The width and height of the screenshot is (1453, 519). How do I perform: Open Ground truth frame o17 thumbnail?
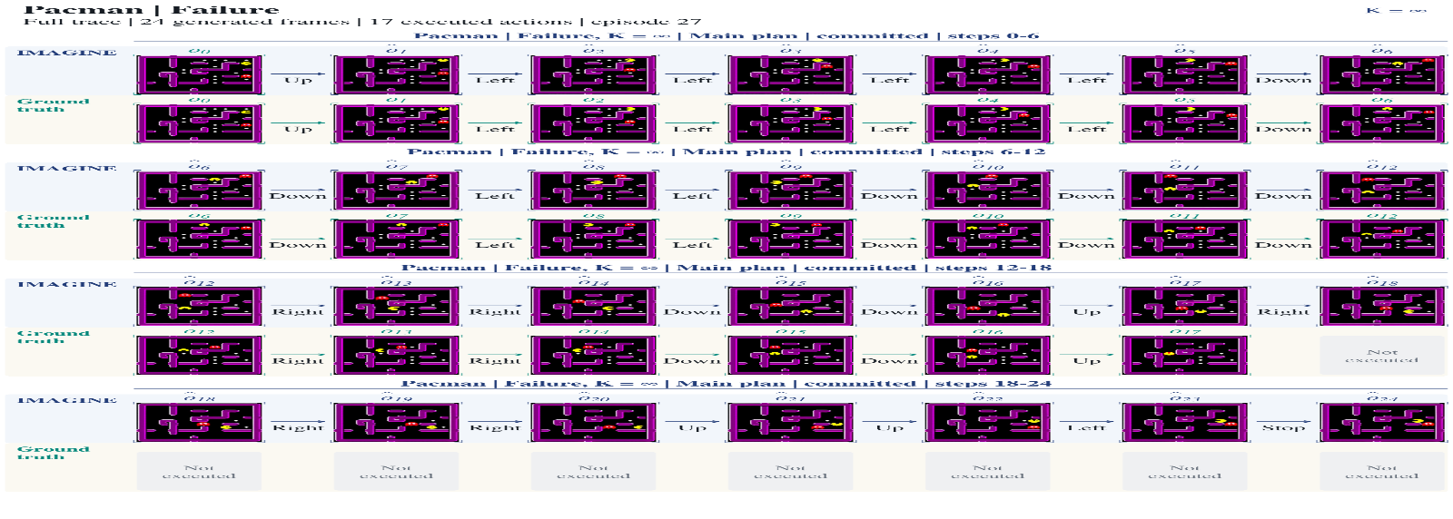click(x=1185, y=356)
